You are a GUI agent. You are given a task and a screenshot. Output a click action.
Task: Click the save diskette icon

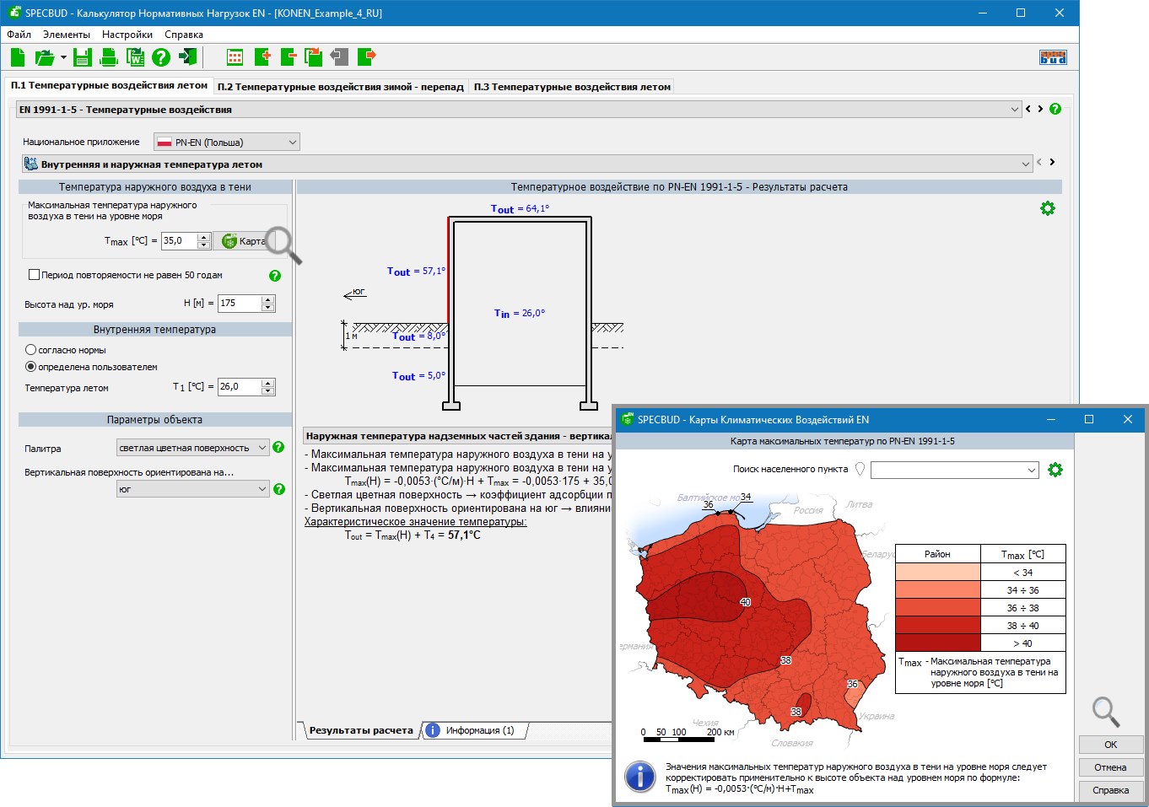click(82, 57)
